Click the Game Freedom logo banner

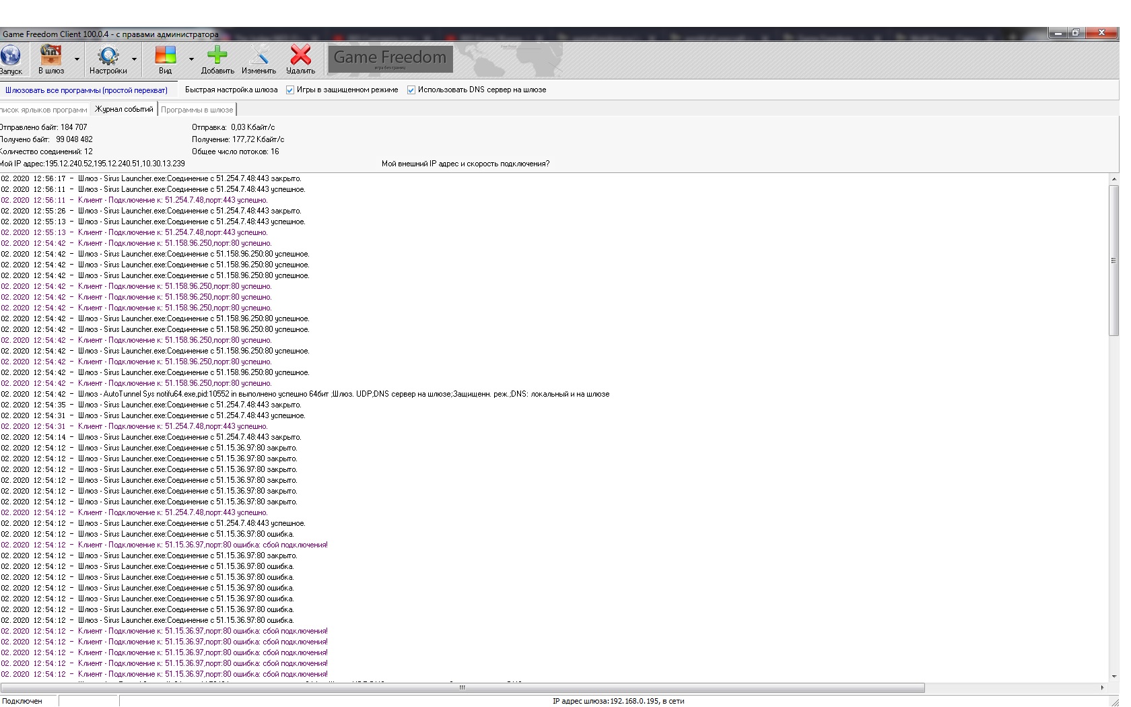(390, 59)
